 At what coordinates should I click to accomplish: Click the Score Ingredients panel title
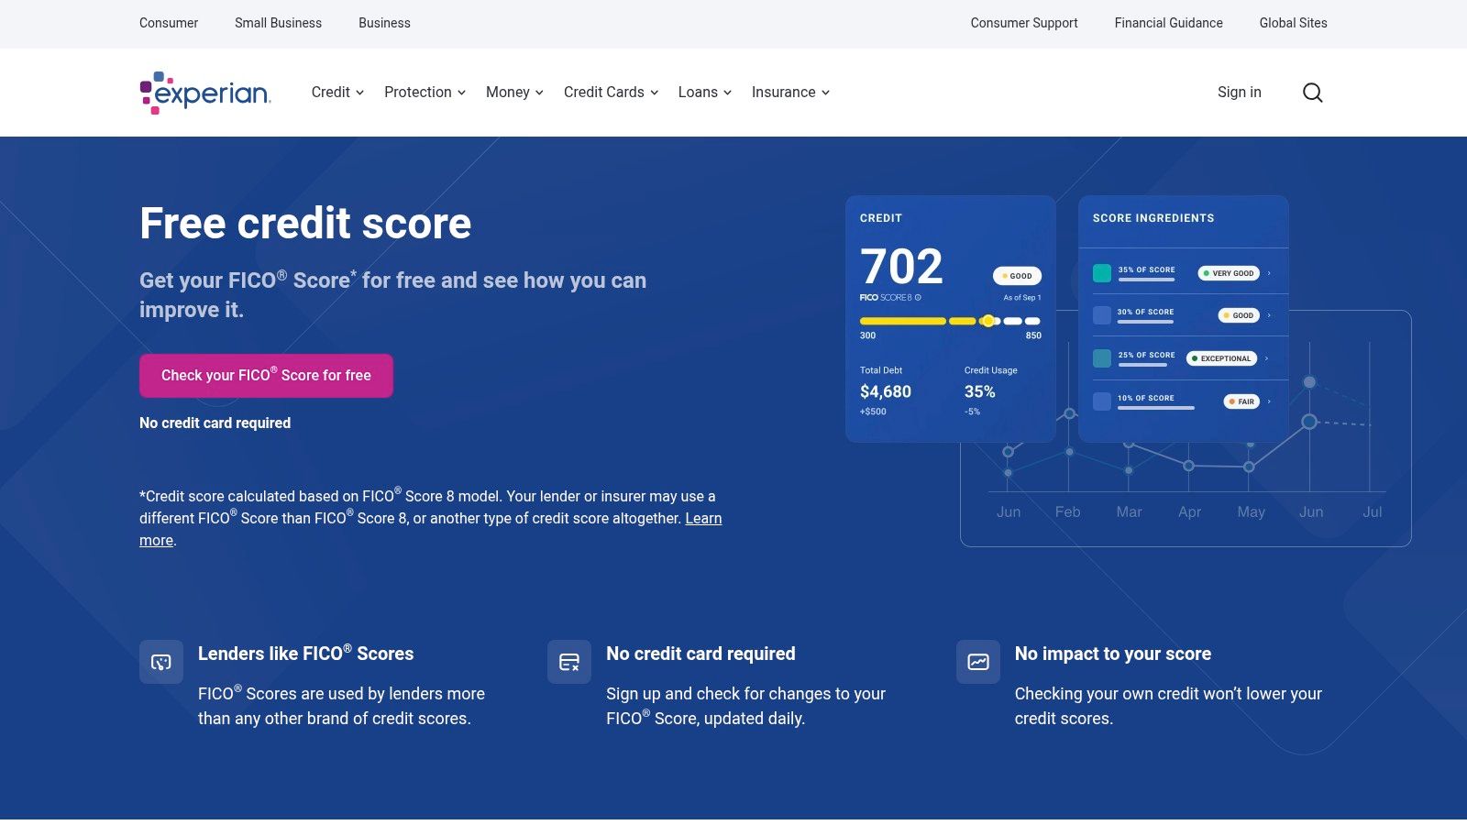tap(1153, 218)
